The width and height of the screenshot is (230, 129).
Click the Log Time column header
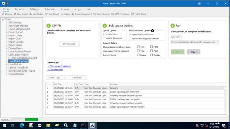click(64, 84)
